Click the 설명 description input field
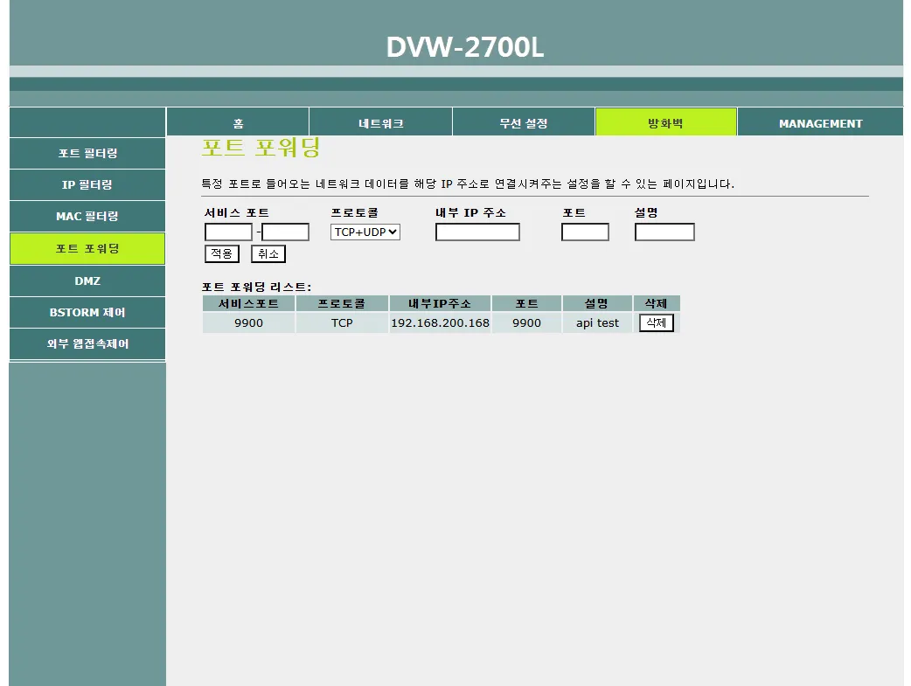Image resolution: width=911 pixels, height=686 pixels. 664,232
